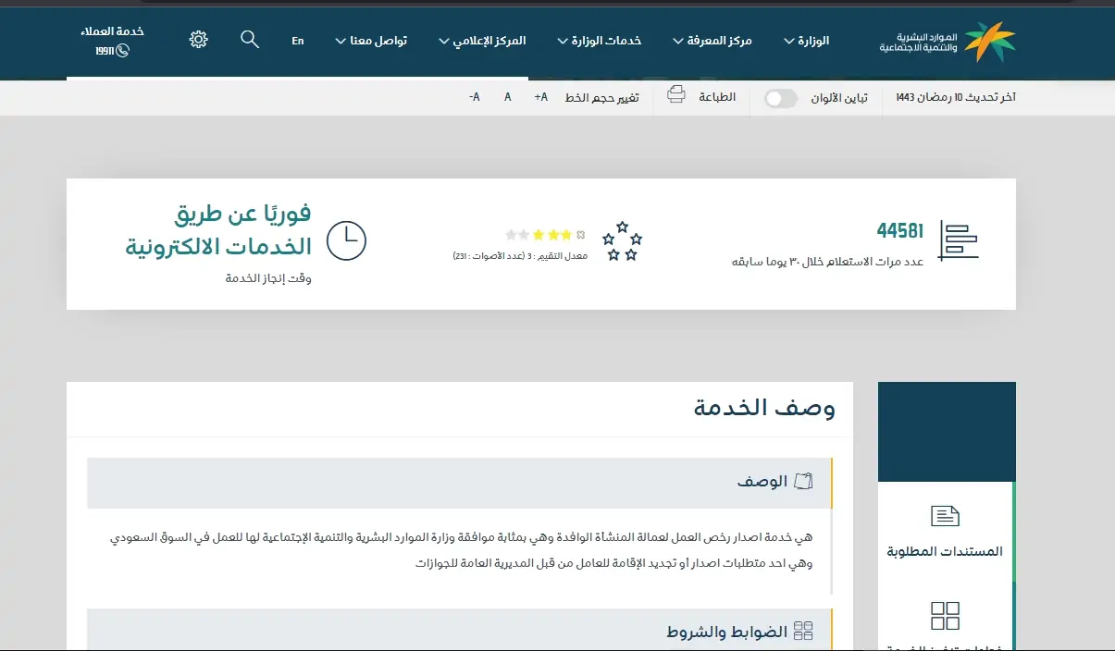The image size is (1115, 651).
Task: Click عدد مرات الاستعلام خلال ٣٠ يوما text
Action: tap(828, 262)
